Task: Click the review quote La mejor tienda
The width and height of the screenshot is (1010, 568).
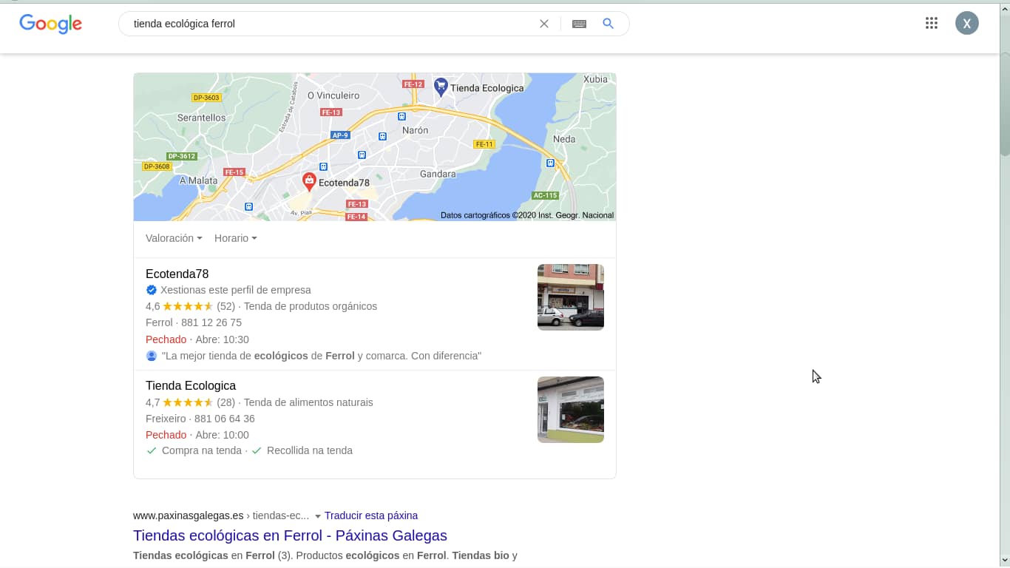Action: pos(322,356)
